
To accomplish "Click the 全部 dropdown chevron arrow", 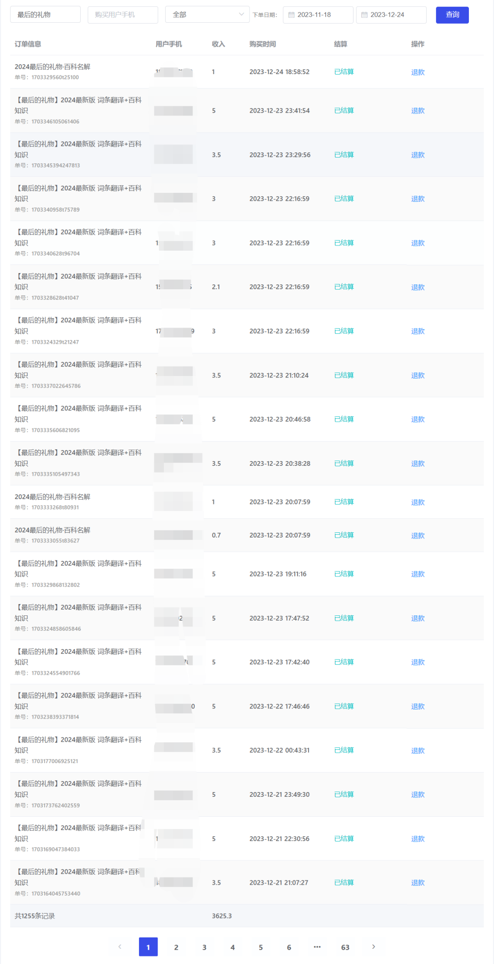I will (x=242, y=14).
